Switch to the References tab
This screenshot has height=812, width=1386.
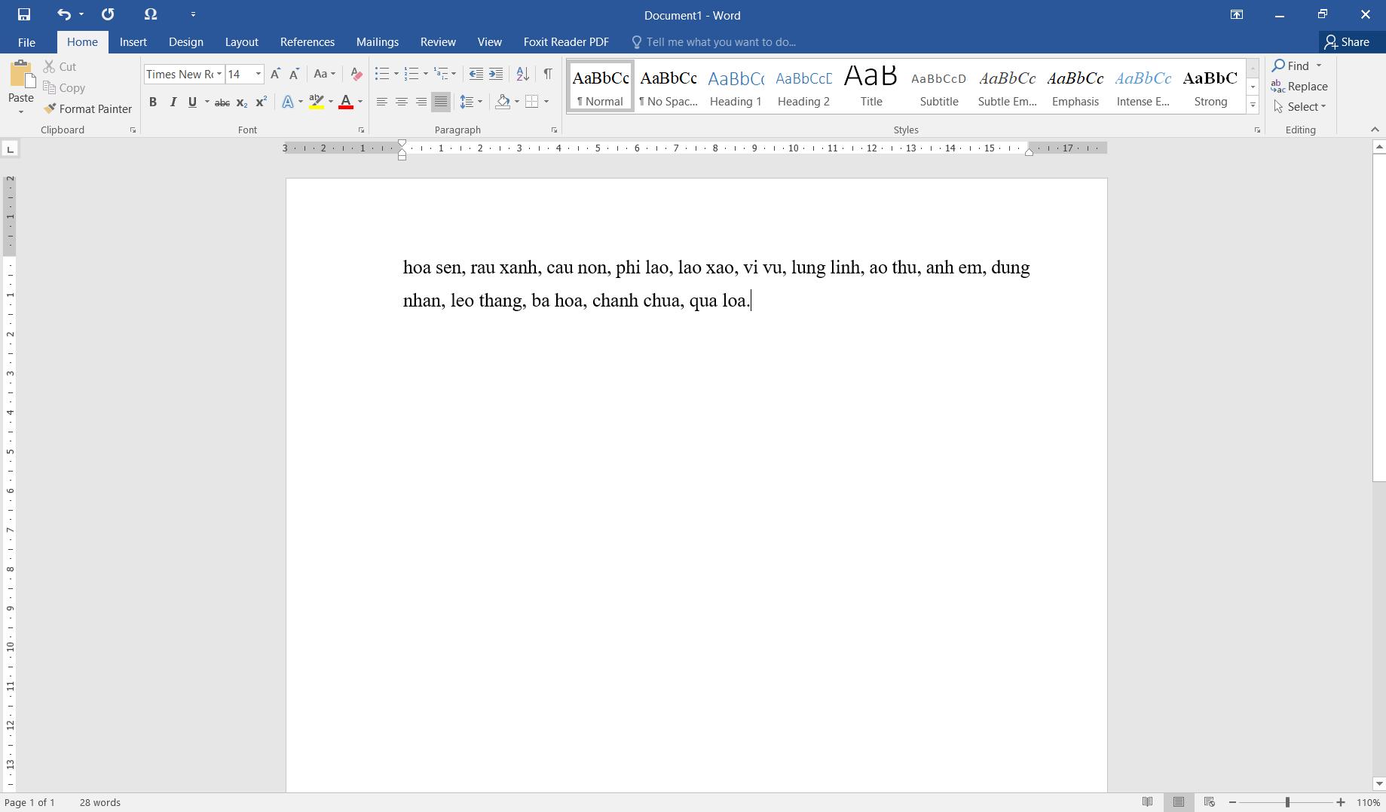click(307, 42)
